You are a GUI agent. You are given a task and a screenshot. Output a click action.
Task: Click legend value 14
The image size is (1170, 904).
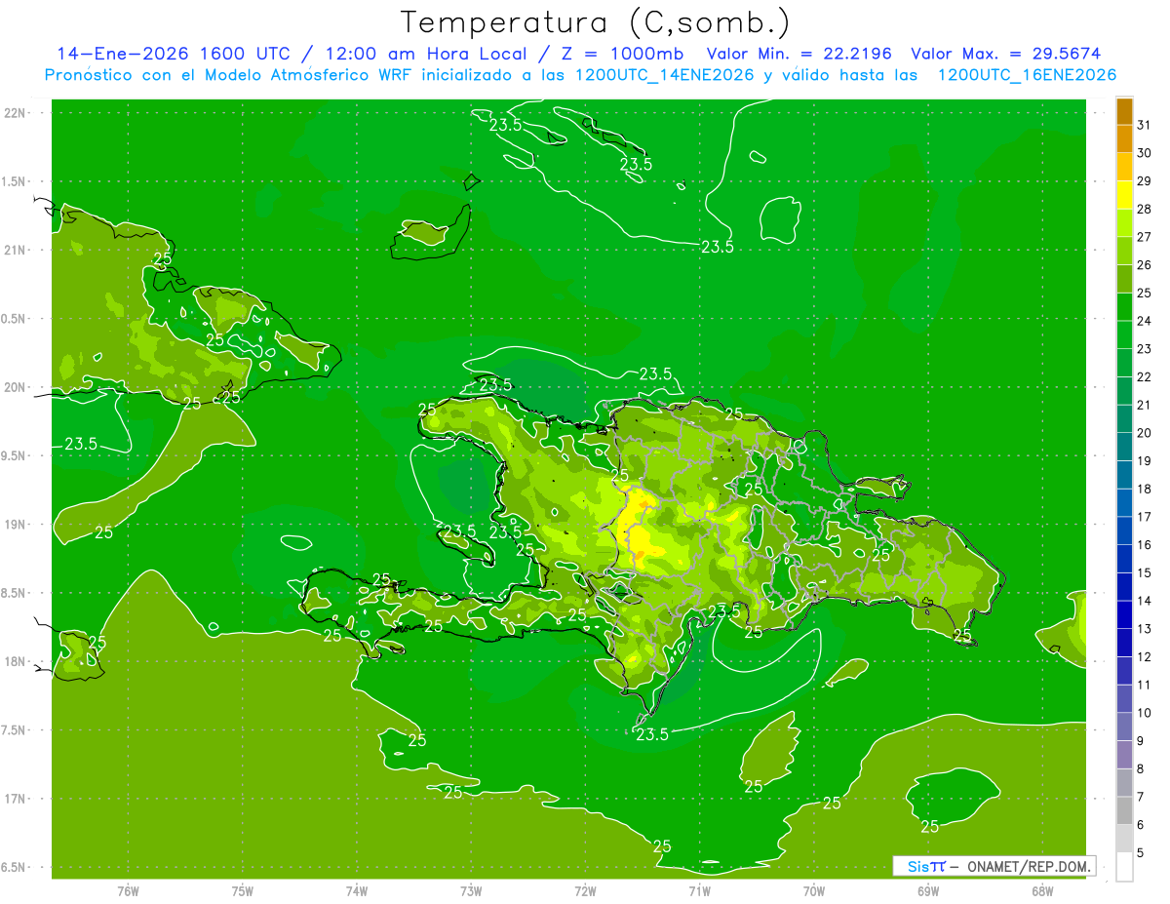point(1145,602)
